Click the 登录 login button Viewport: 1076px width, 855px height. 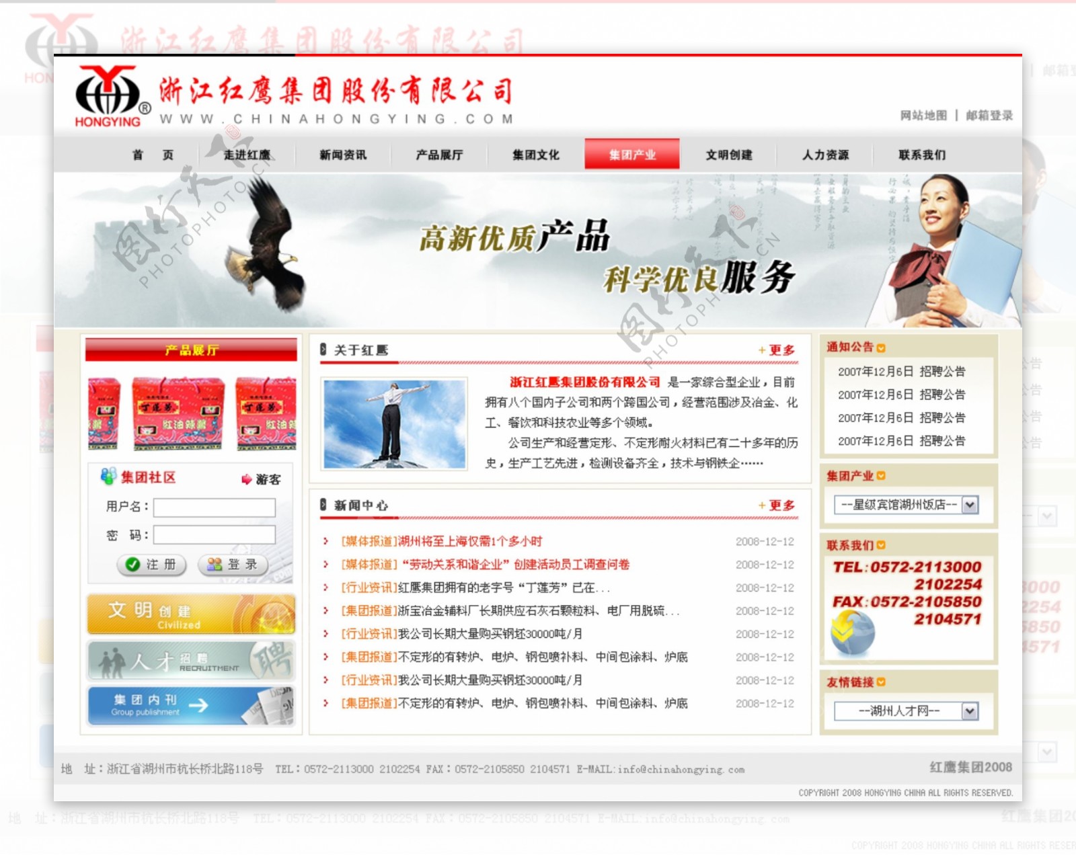(x=233, y=565)
